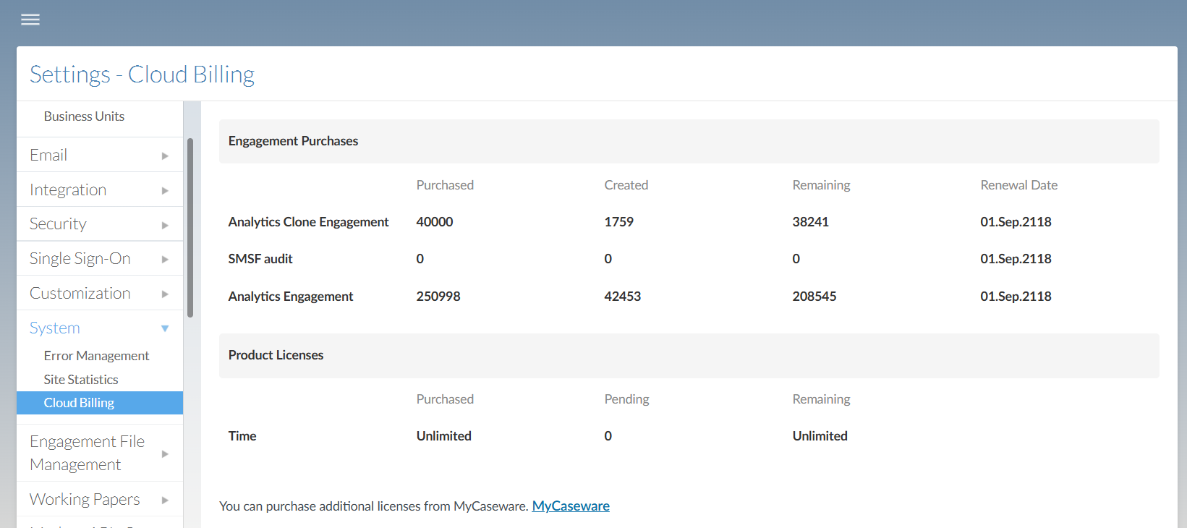Click the 250998 purchased value

point(438,297)
